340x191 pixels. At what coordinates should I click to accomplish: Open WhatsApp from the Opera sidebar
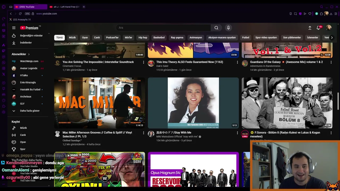click(x=3, y=63)
